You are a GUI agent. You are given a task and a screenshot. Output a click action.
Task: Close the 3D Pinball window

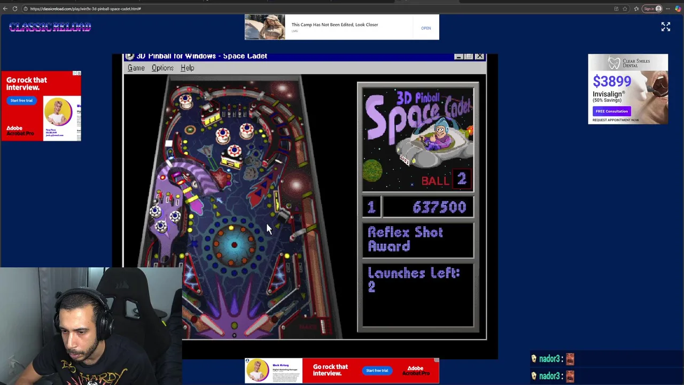[479, 56]
